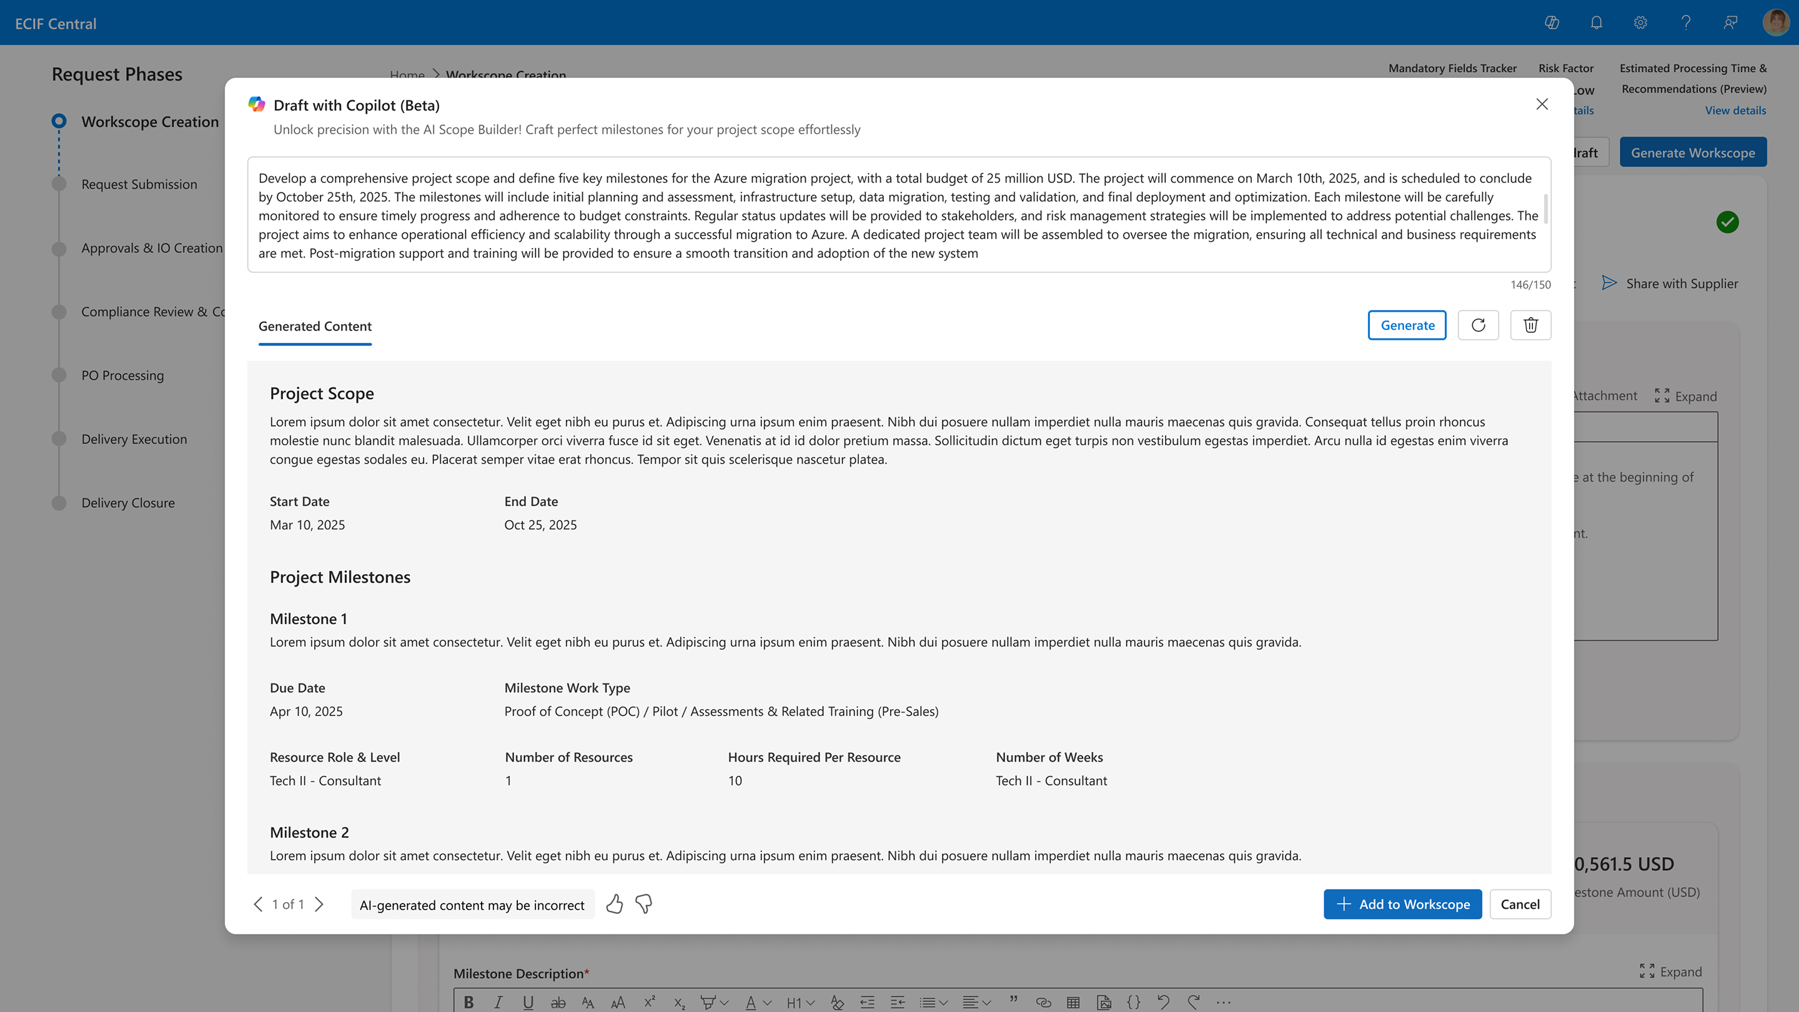1799x1012 pixels.
Task: Select the Generated Content tab
Action: coord(314,326)
